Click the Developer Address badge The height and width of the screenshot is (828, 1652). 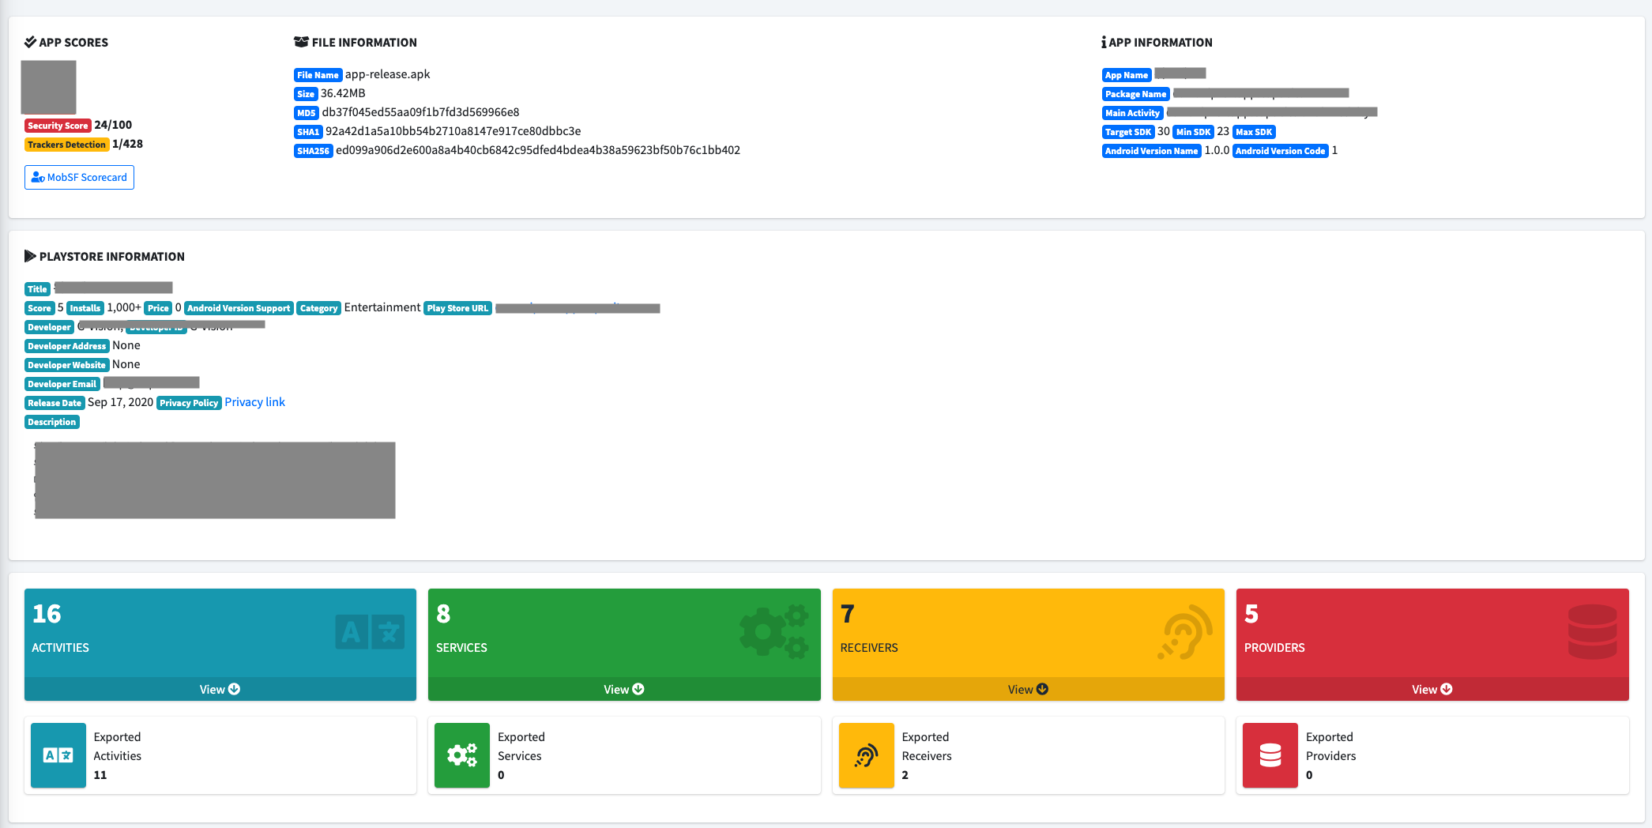pyautogui.click(x=66, y=346)
